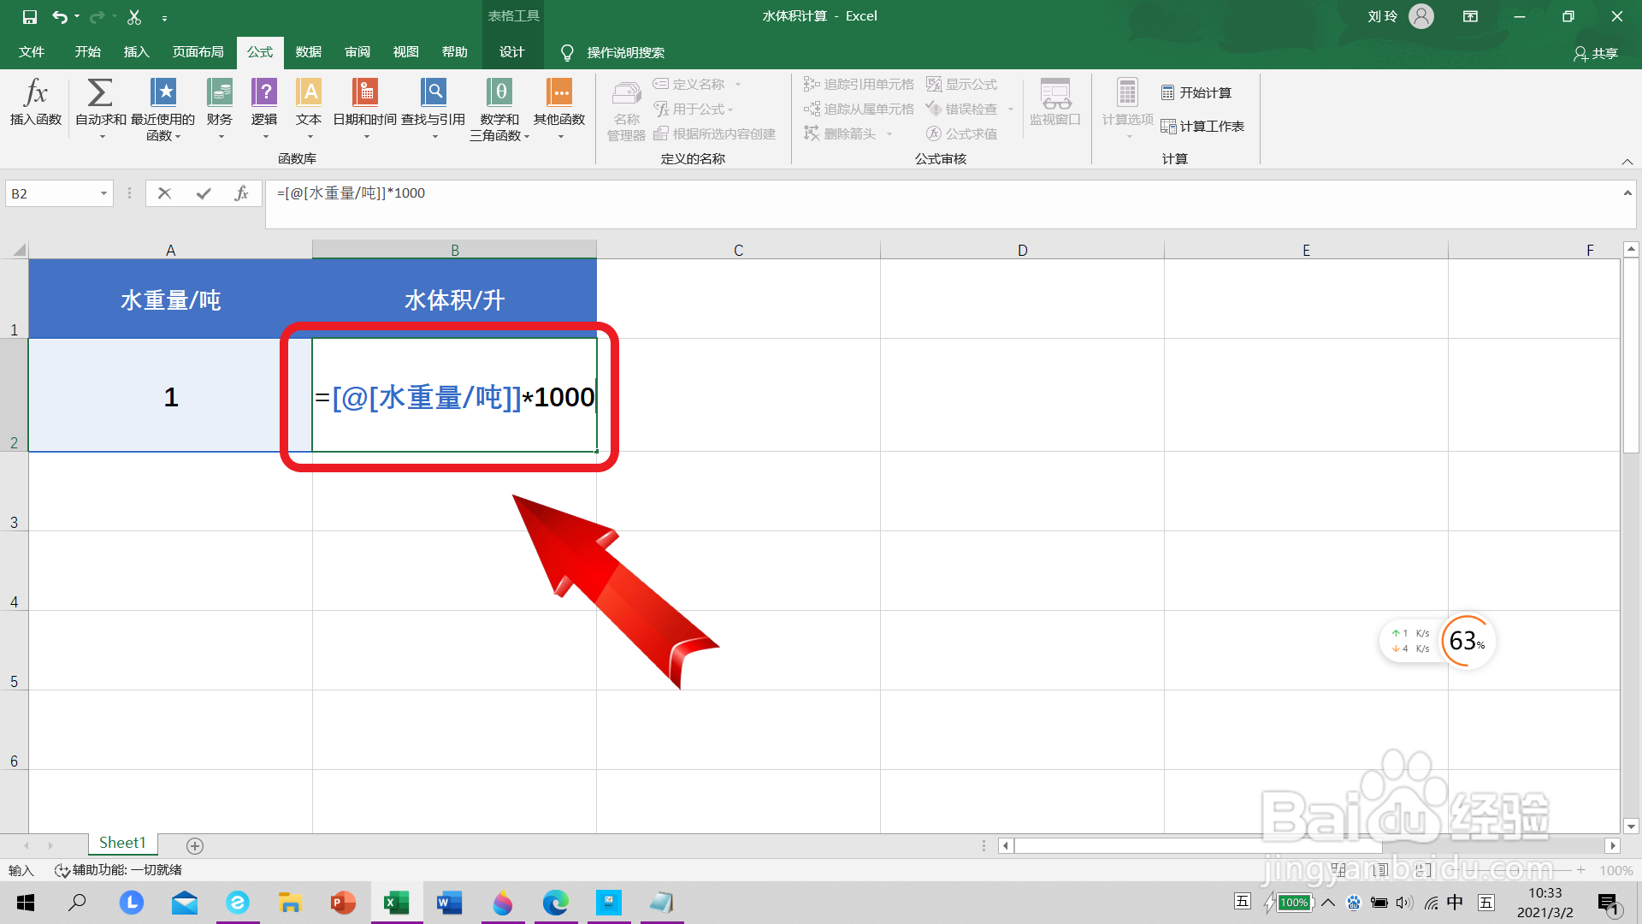Click the 共享 share button
The image size is (1642, 924).
(1596, 53)
